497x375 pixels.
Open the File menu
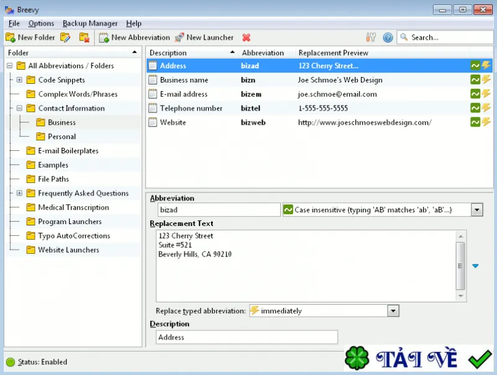tap(14, 24)
